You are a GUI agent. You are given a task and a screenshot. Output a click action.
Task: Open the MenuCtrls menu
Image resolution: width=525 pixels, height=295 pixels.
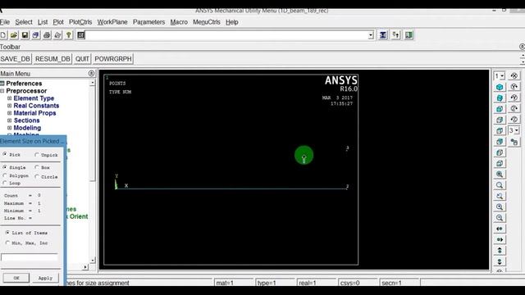207,22
